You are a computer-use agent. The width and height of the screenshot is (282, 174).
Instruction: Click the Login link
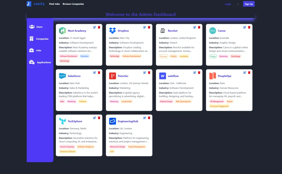(x=228, y=4)
